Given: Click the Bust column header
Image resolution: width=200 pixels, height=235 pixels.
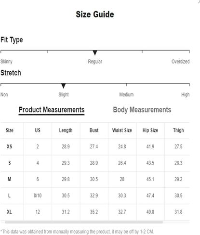Looking at the screenshot, I should point(94,130).
